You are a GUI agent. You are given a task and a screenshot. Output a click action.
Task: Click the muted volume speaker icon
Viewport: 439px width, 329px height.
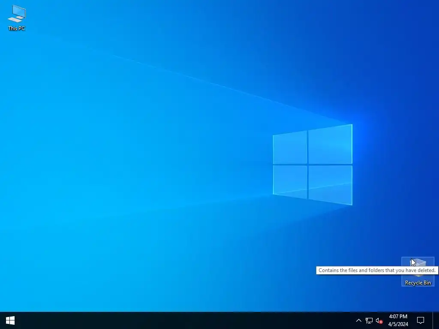(x=379, y=320)
